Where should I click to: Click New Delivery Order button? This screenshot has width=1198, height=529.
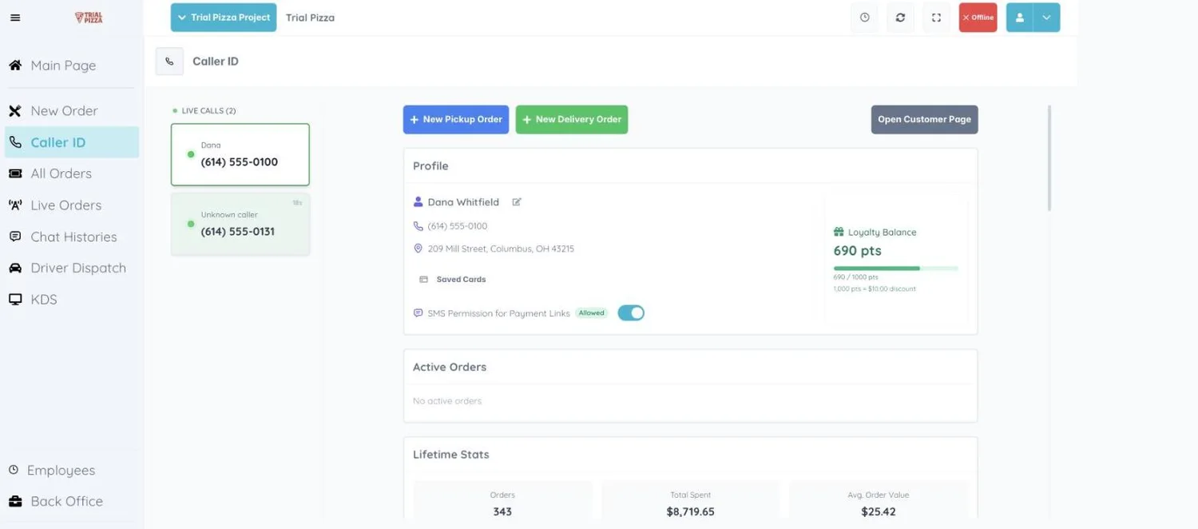pyautogui.click(x=572, y=120)
